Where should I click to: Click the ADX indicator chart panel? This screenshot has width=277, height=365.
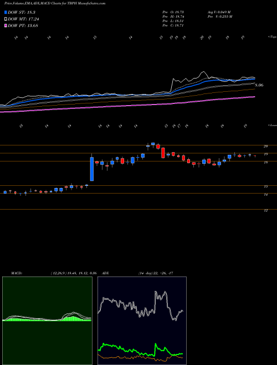click(x=142, y=321)
